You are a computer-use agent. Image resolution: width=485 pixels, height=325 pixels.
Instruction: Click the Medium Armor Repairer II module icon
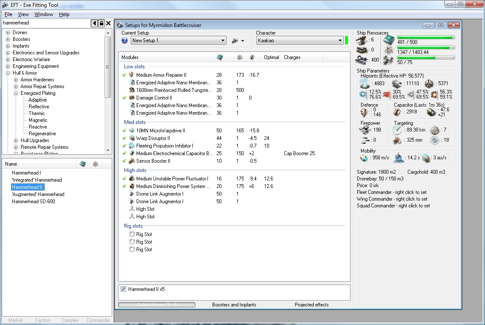(132, 75)
